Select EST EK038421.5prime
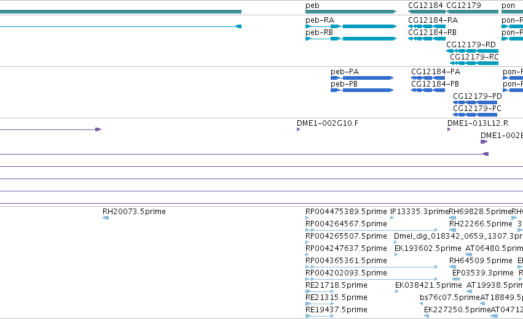The width and height of the screenshot is (523, 319). coord(428,285)
